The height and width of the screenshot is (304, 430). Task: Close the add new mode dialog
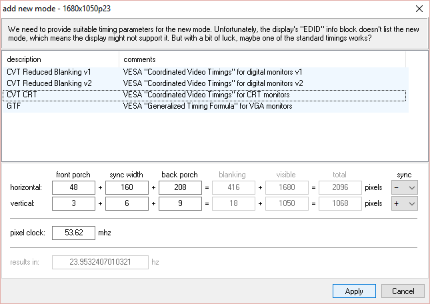(418, 9)
